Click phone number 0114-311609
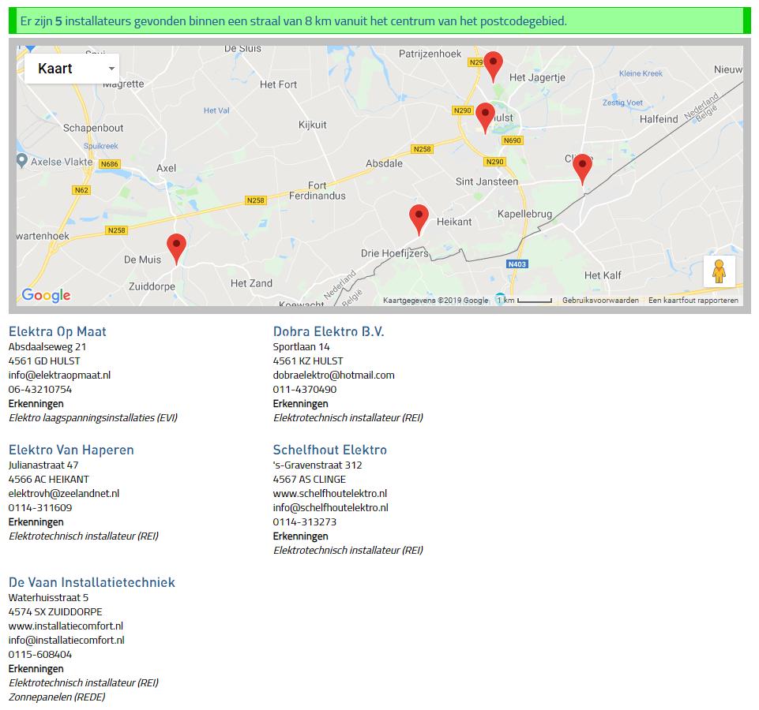 (40, 508)
